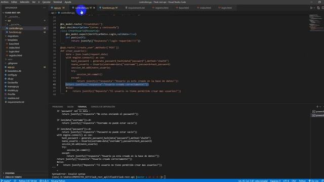
Task: Open registro.html in the explorer tree
Action: pyautogui.click(x=16, y=56)
